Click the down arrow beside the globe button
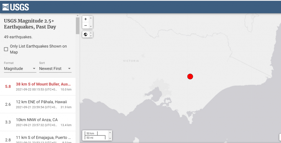The height and width of the screenshot is (143, 281). pos(91,36)
